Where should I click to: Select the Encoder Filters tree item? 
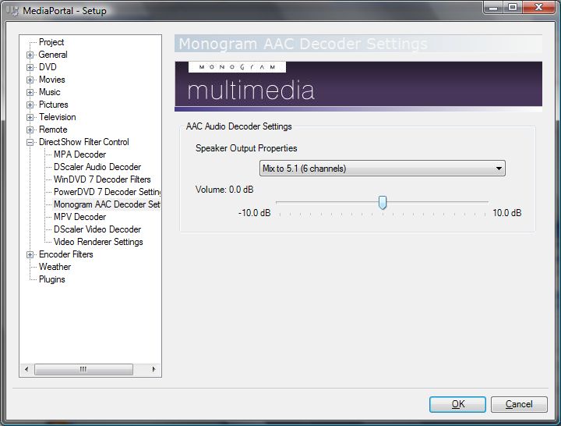coord(66,254)
